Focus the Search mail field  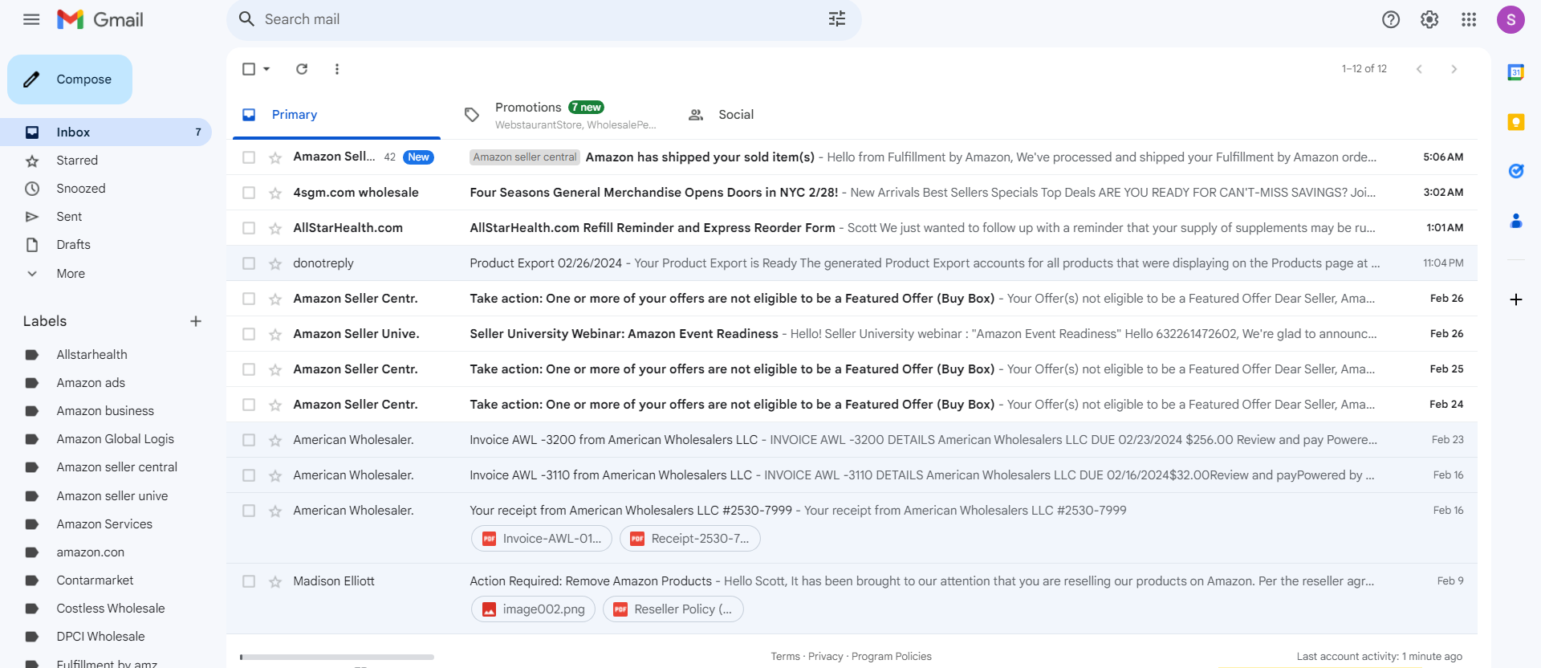[x=543, y=19]
